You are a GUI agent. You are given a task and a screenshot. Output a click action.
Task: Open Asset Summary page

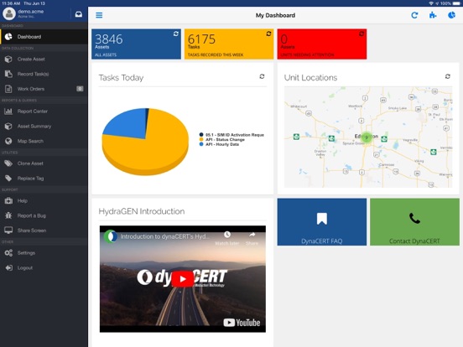pos(44,127)
